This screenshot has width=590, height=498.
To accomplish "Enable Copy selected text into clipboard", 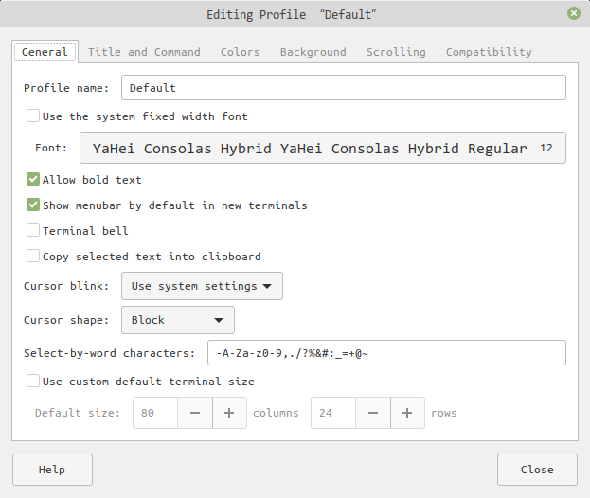I will tap(33, 256).
